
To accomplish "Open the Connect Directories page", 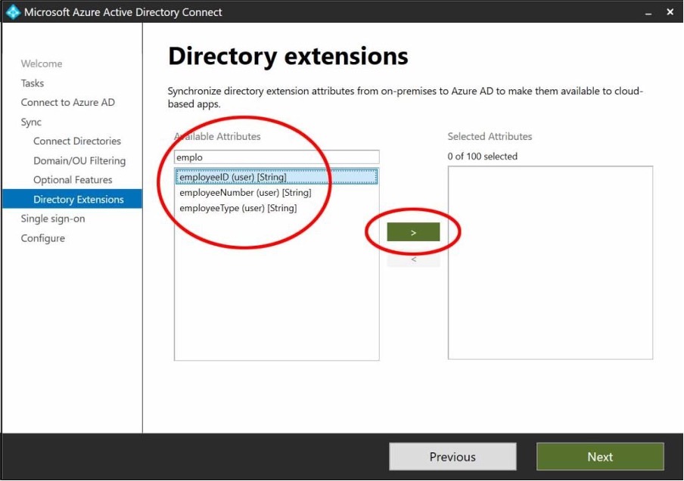I will point(77,141).
